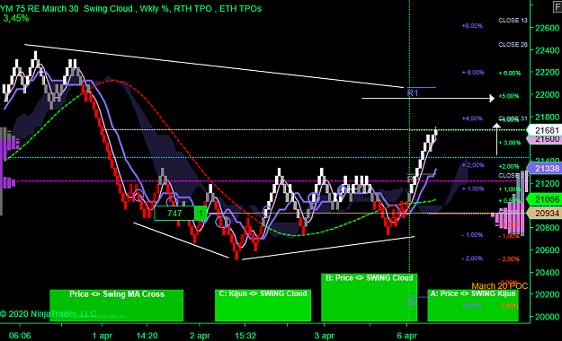Click the orange 'March 20 POC' label

[x=500, y=286]
